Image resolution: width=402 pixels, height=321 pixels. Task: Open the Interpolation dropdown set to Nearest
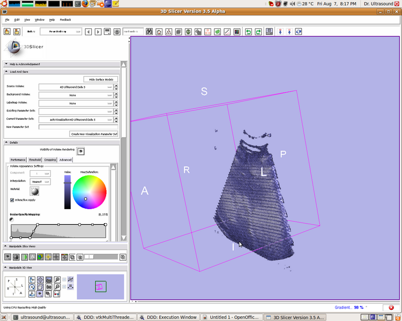point(40,181)
